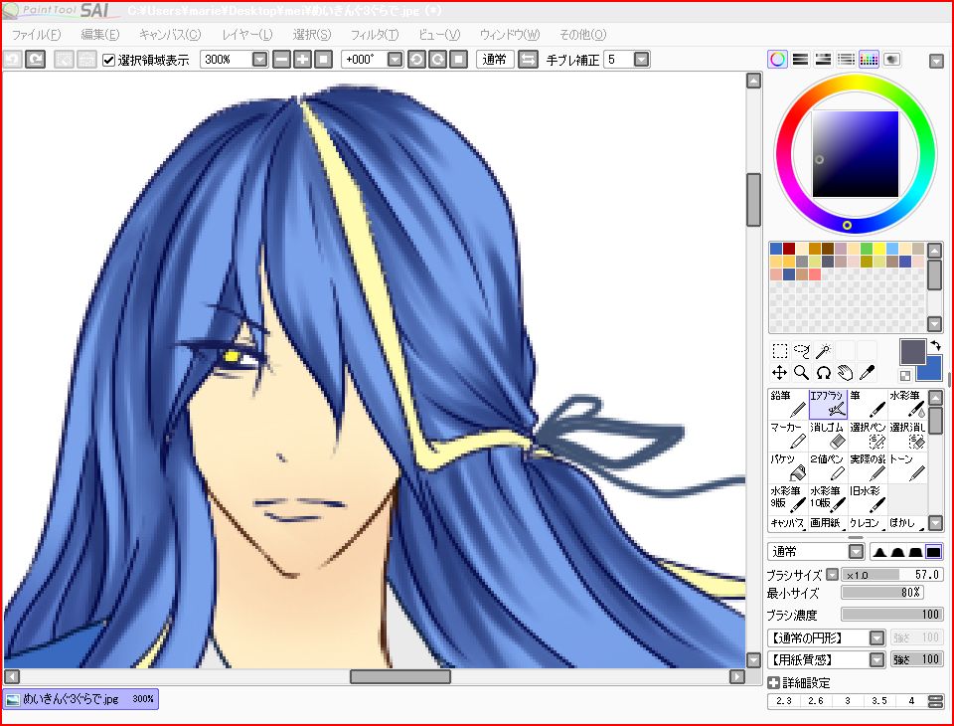Select the rotate view tool
The width and height of the screenshot is (954, 726).
[823, 373]
